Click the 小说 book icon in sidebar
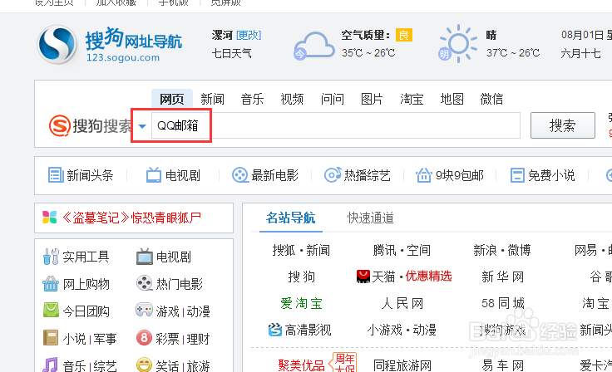This screenshot has width=612, height=372. point(51,338)
